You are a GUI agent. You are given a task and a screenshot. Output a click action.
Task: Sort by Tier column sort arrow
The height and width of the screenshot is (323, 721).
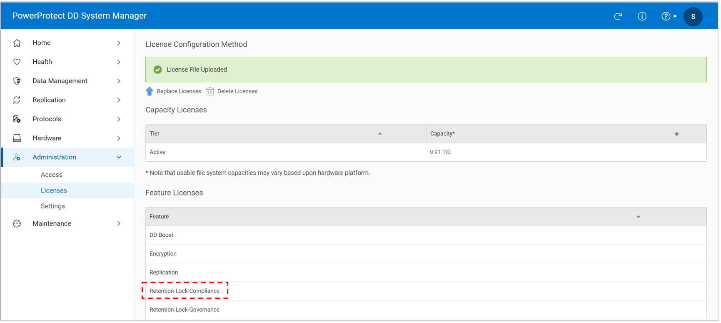(380, 134)
